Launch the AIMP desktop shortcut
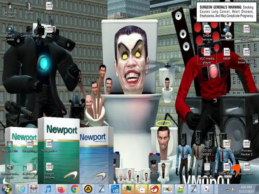Viewport: 259px width, 194px height. pyautogui.click(x=227, y=54)
